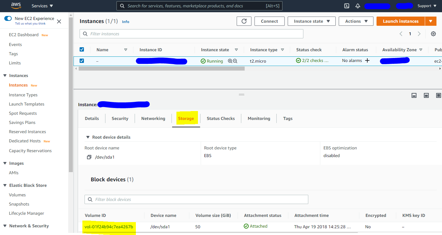442x235 pixels.
Task: Open Volumes in the sidebar
Action: pyautogui.click(x=17, y=195)
